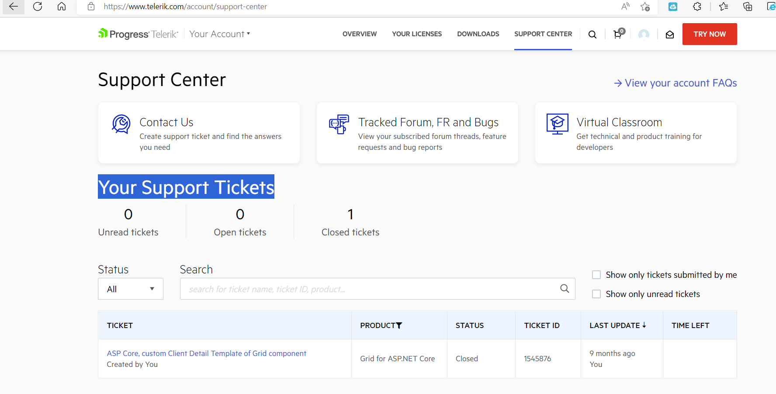Click the browser home icon
This screenshot has height=394, width=776.
[x=62, y=7]
